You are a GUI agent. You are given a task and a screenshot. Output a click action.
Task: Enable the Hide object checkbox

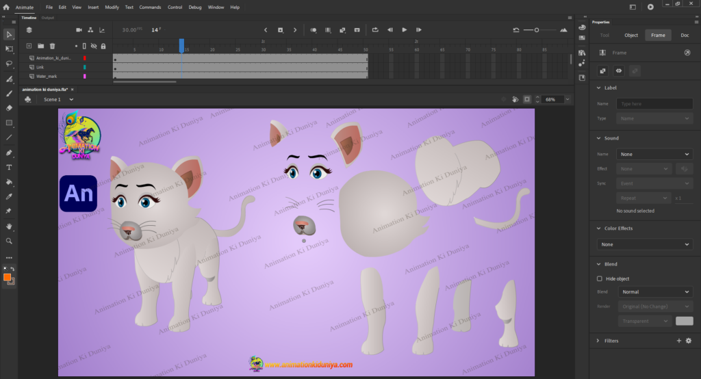coord(600,278)
